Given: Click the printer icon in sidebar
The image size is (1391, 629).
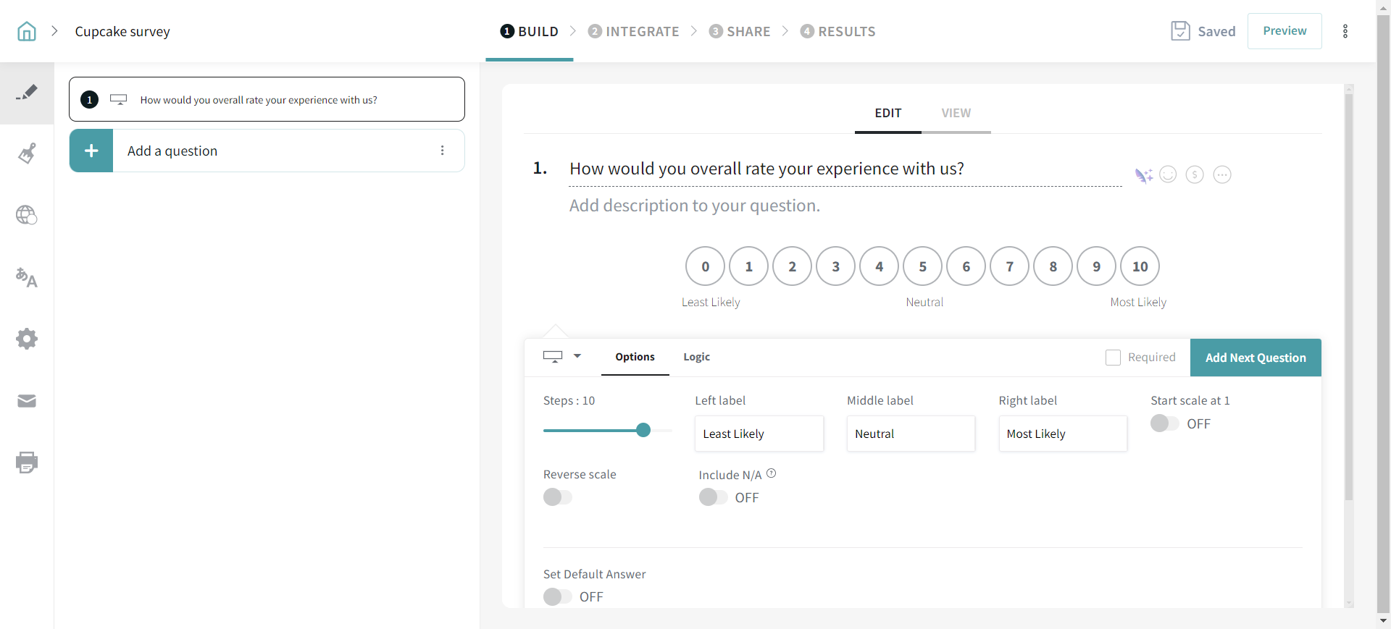Looking at the screenshot, I should click(x=27, y=463).
